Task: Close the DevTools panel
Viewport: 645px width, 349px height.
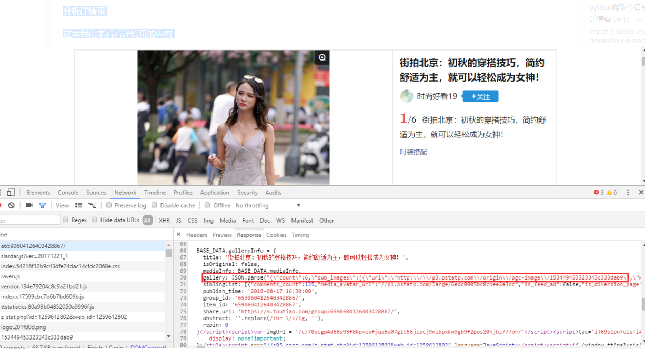Action: tap(641, 193)
